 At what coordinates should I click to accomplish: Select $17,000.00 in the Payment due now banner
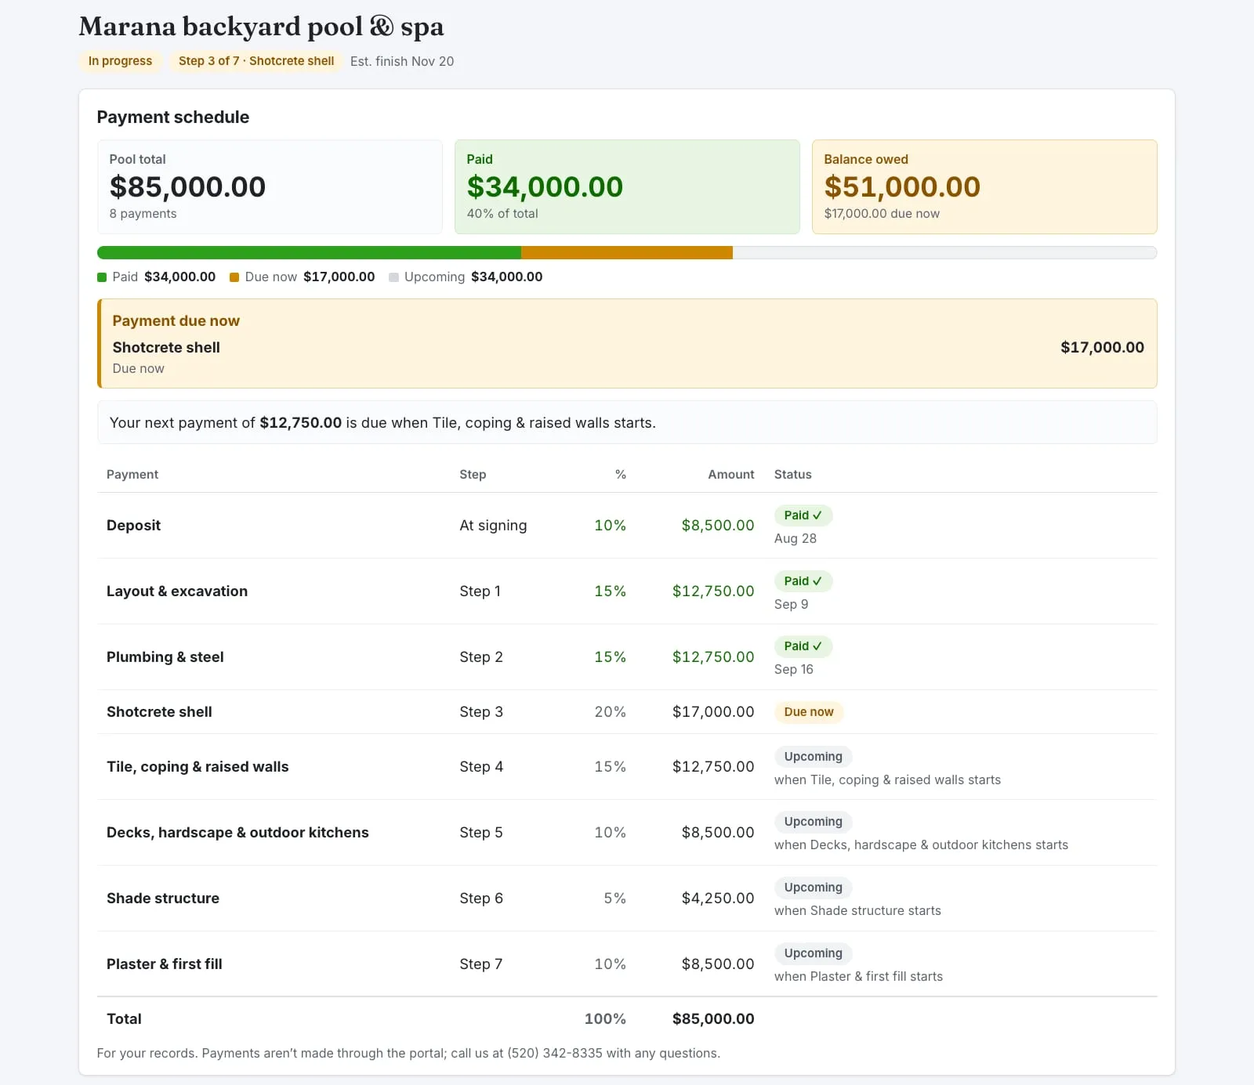[1102, 347]
